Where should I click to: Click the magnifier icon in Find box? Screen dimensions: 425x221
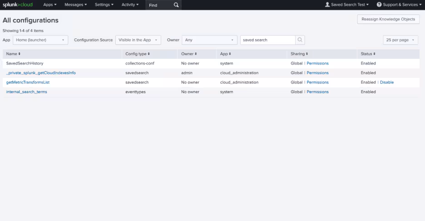[x=176, y=5]
